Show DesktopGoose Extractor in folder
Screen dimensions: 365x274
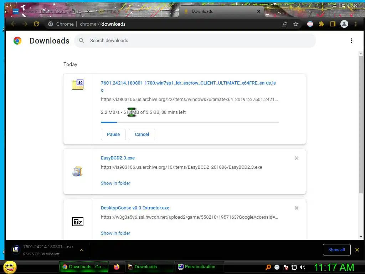click(115, 233)
